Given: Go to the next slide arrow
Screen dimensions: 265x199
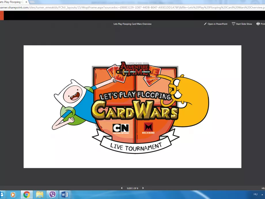Looking at the screenshot, I should coord(143,188).
